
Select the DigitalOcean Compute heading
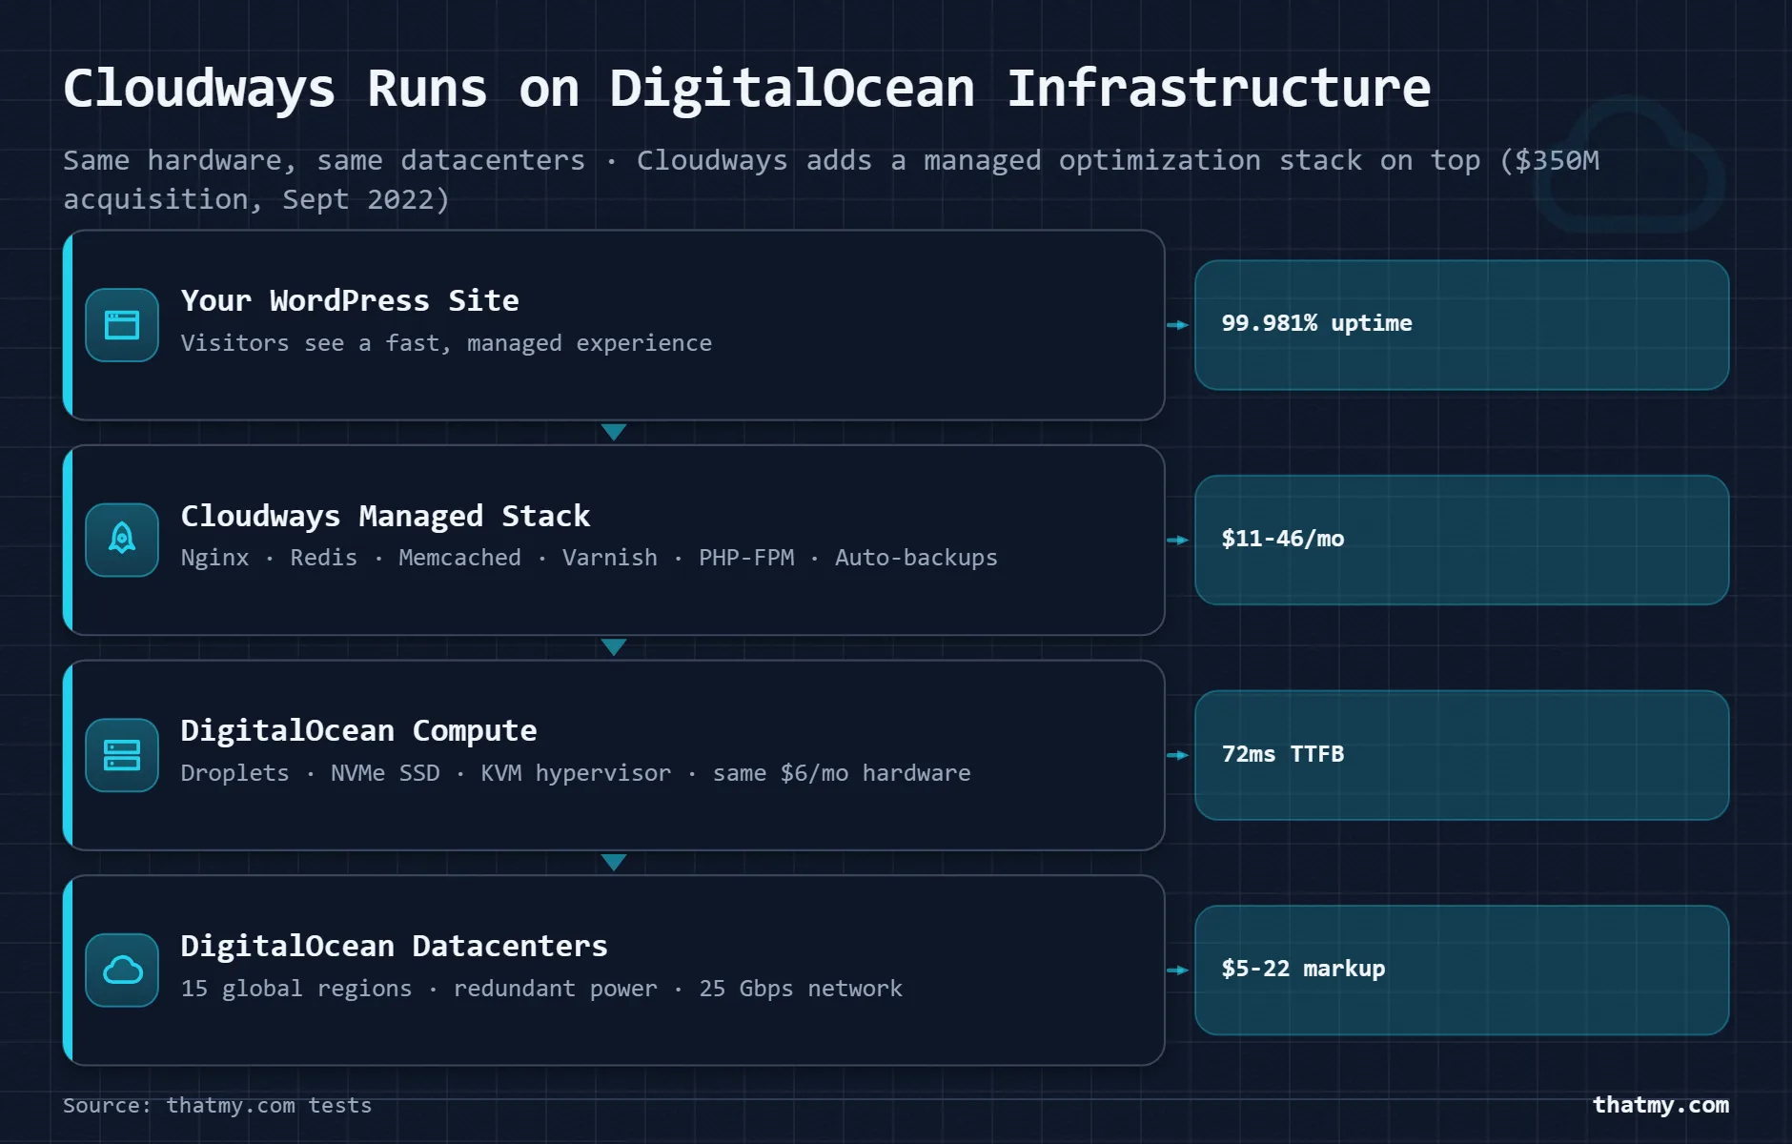358,731
